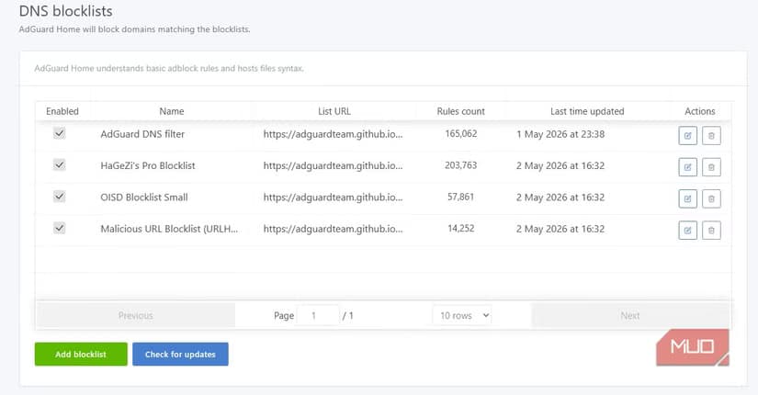This screenshot has width=758, height=395.
Task: Uncheck HaGeZi's Pro Blocklist enabled box
Action: 59,164
